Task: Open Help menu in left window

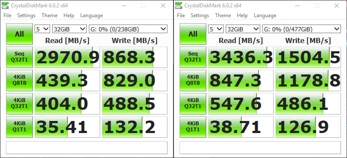Action: click(x=69, y=15)
